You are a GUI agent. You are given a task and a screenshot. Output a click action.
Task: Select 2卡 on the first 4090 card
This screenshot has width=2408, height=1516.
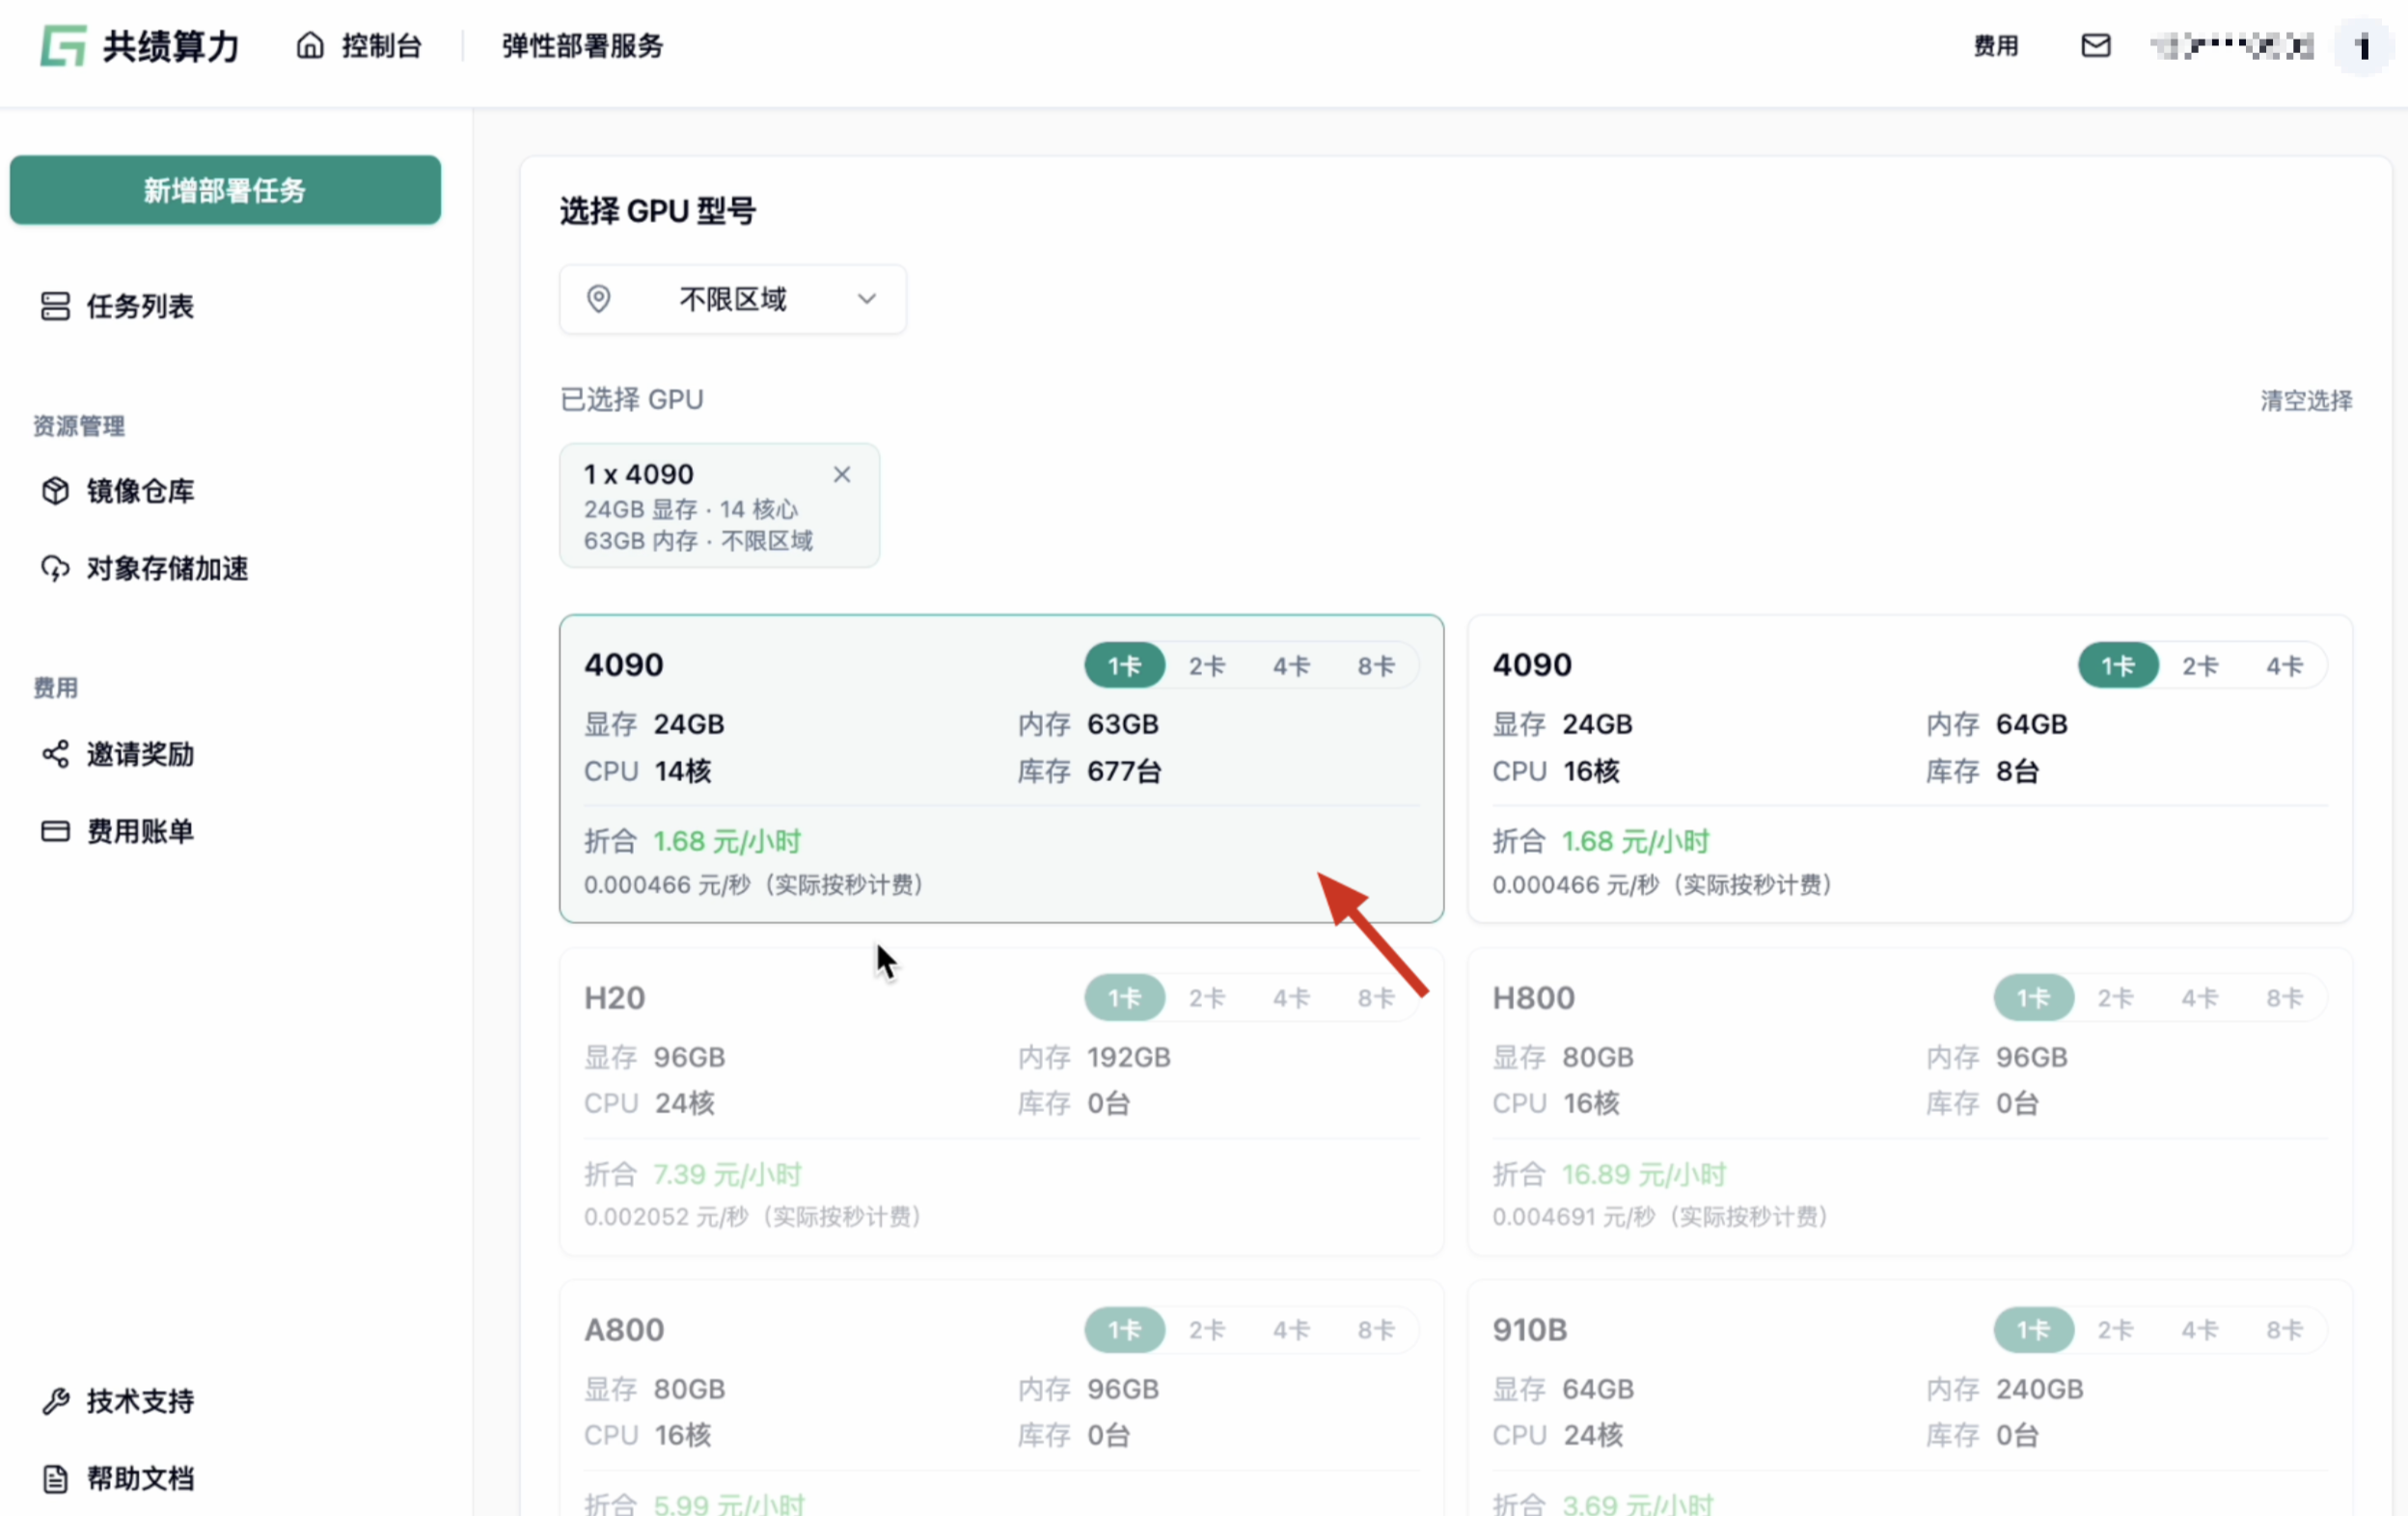(1207, 665)
